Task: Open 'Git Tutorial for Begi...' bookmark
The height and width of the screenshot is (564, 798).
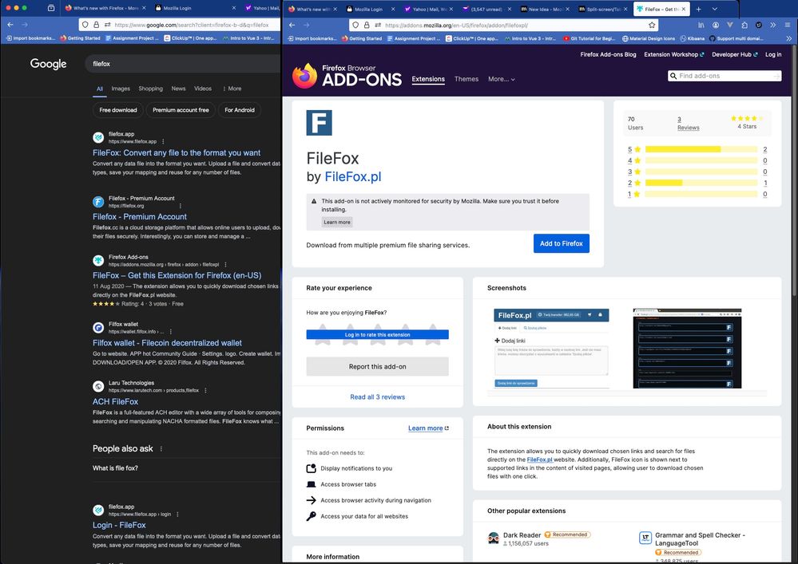Action: coord(590,38)
